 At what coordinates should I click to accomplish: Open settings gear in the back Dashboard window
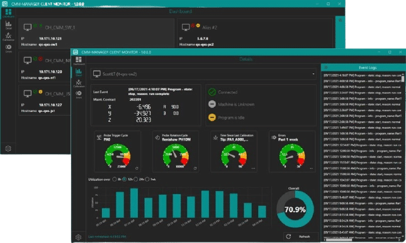[x=8, y=149]
